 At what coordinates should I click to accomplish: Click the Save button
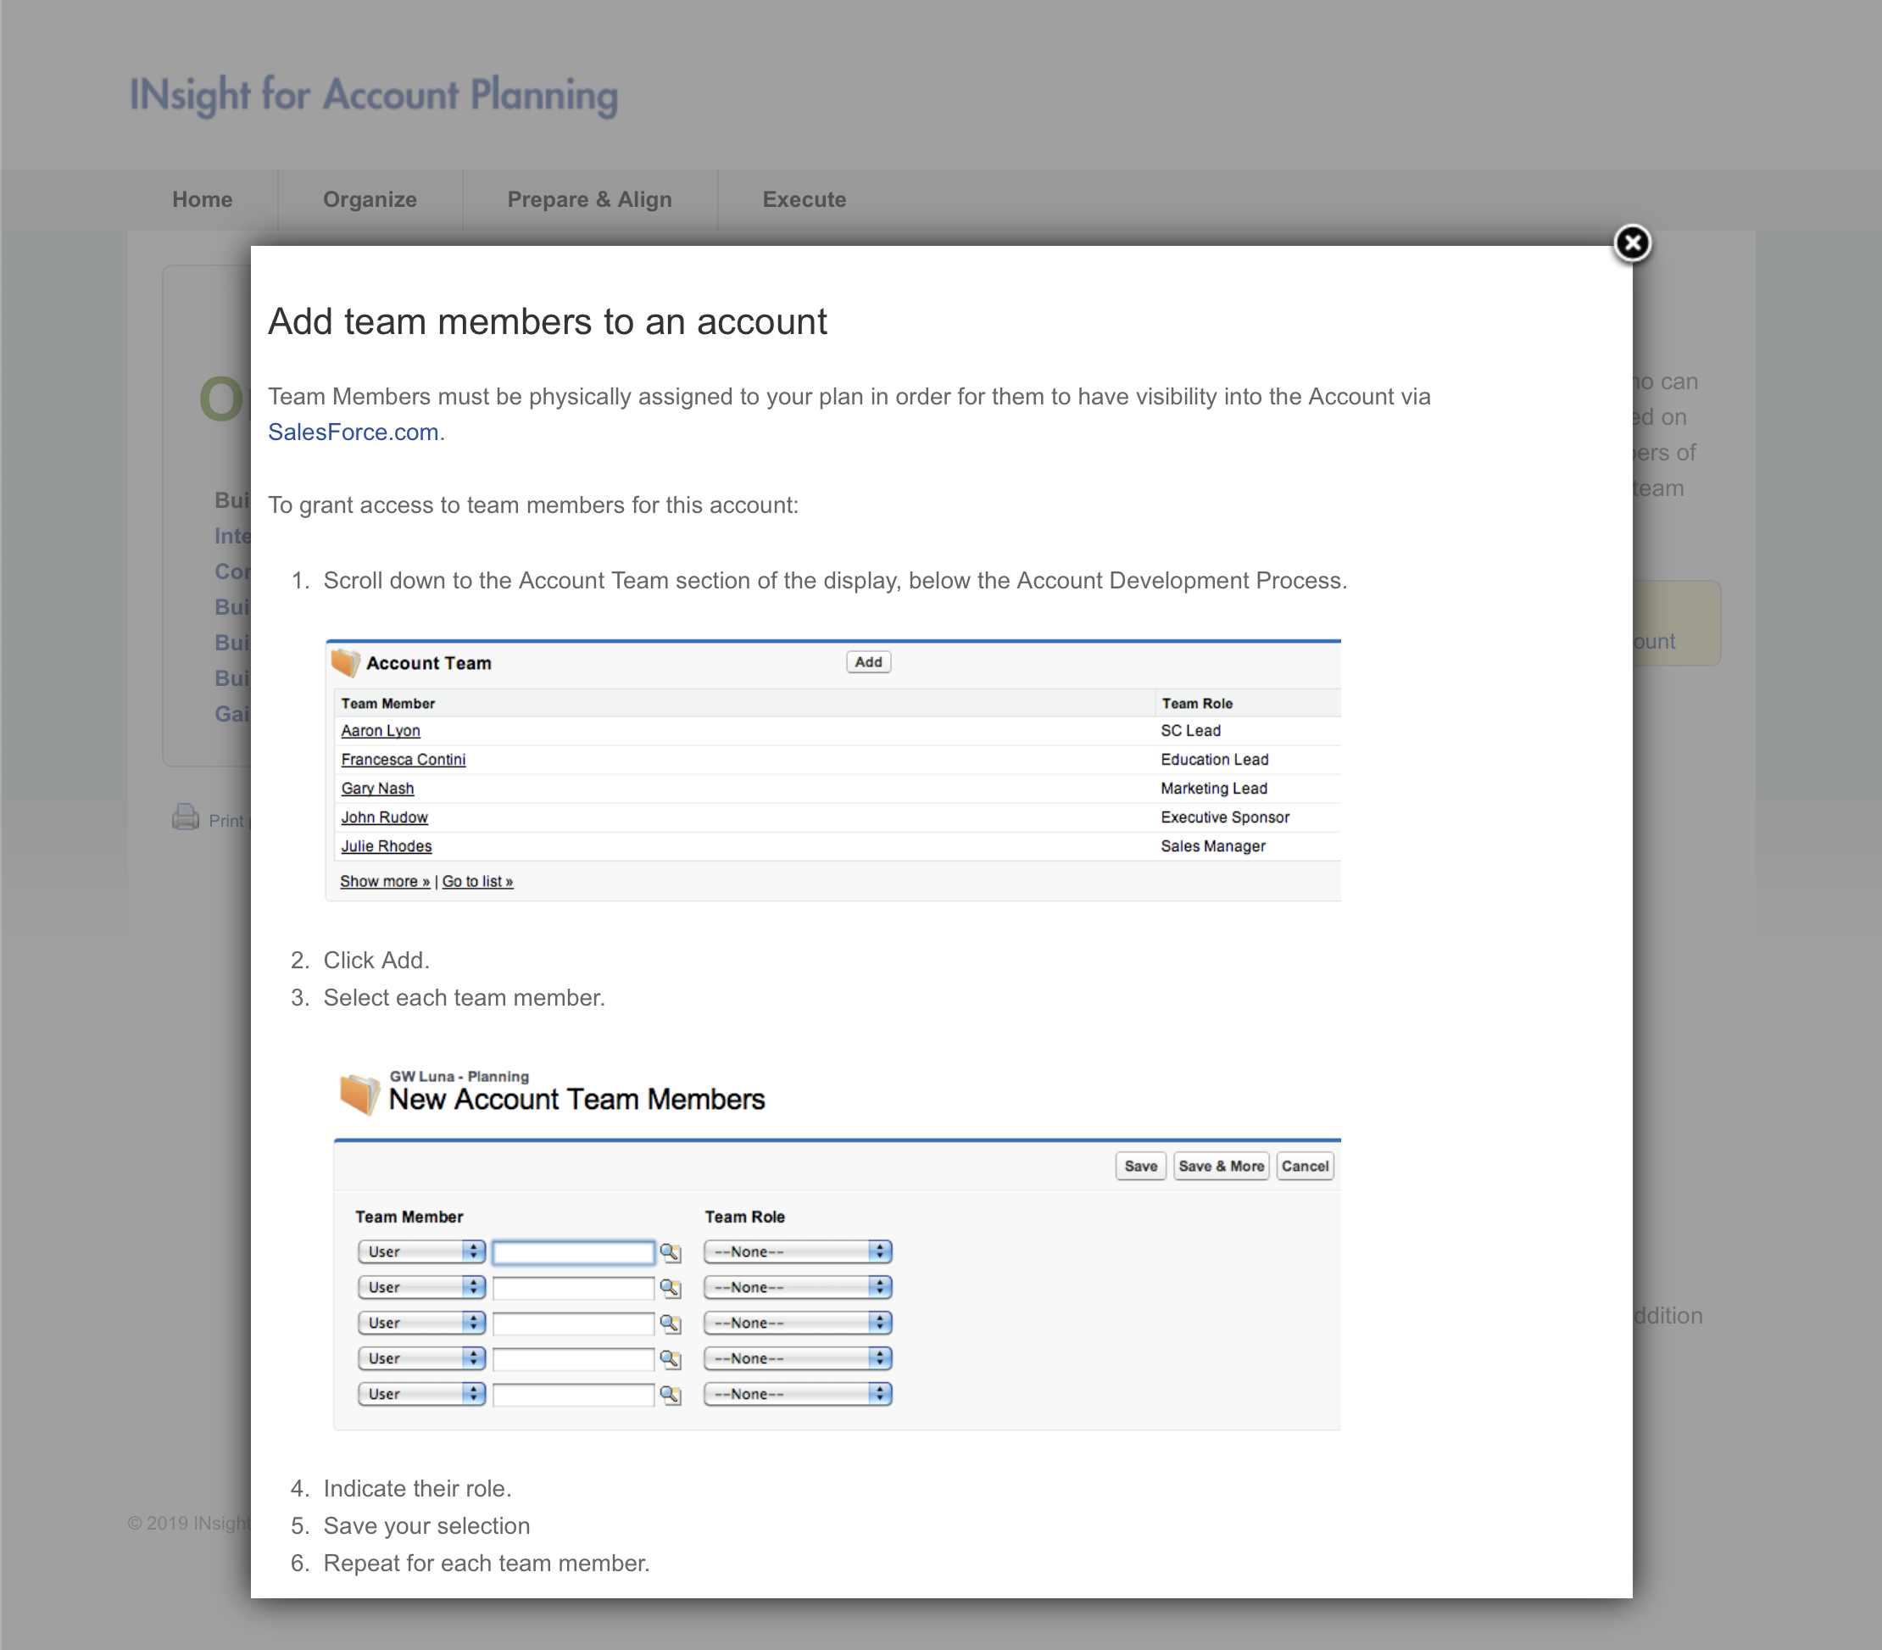click(1140, 1166)
